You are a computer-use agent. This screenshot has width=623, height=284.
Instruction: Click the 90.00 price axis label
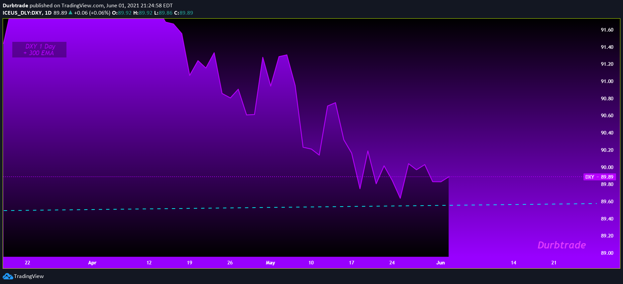tap(607, 167)
